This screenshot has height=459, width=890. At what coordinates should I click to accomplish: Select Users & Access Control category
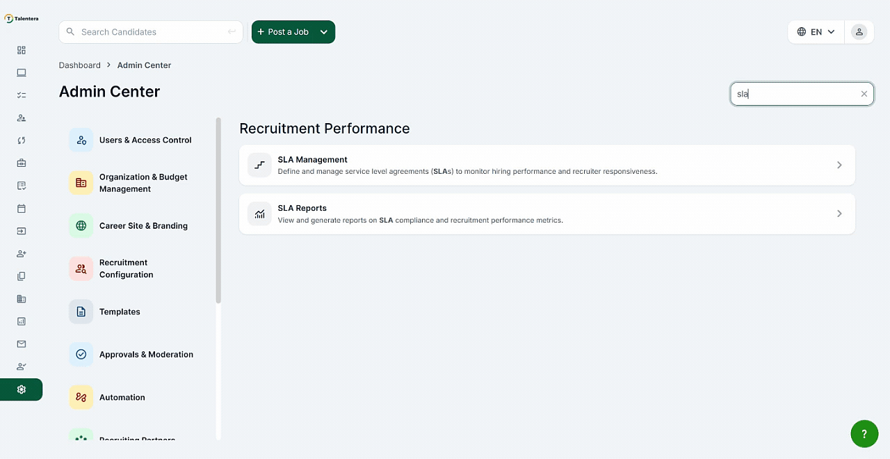[x=145, y=140]
